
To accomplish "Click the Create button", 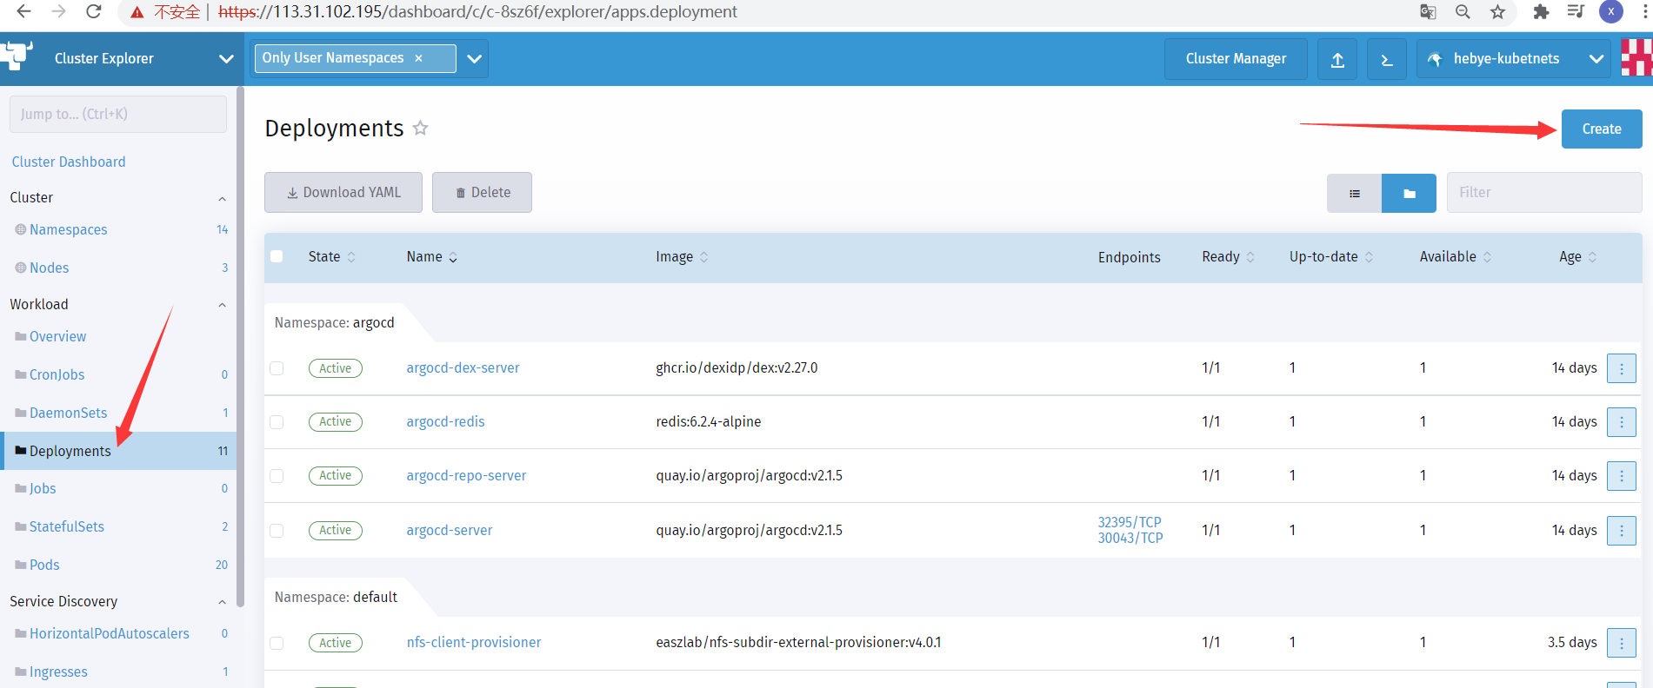I will coord(1602,129).
